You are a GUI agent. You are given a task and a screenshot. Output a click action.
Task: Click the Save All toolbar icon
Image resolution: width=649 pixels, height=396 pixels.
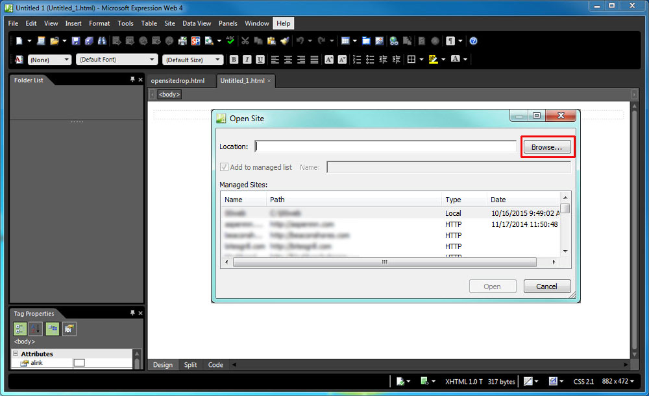(89, 41)
